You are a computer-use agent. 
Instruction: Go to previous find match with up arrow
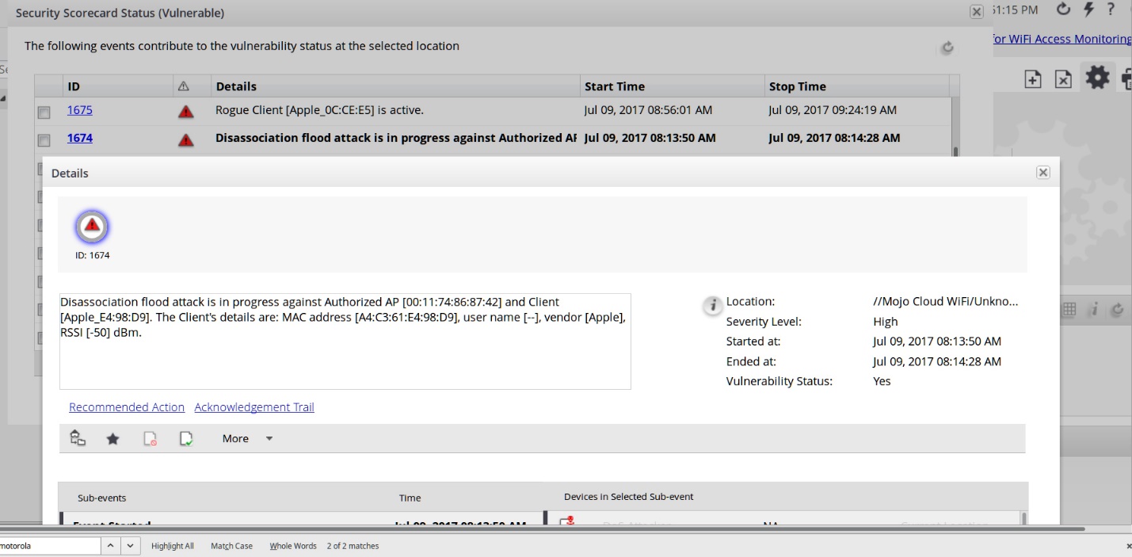111,546
